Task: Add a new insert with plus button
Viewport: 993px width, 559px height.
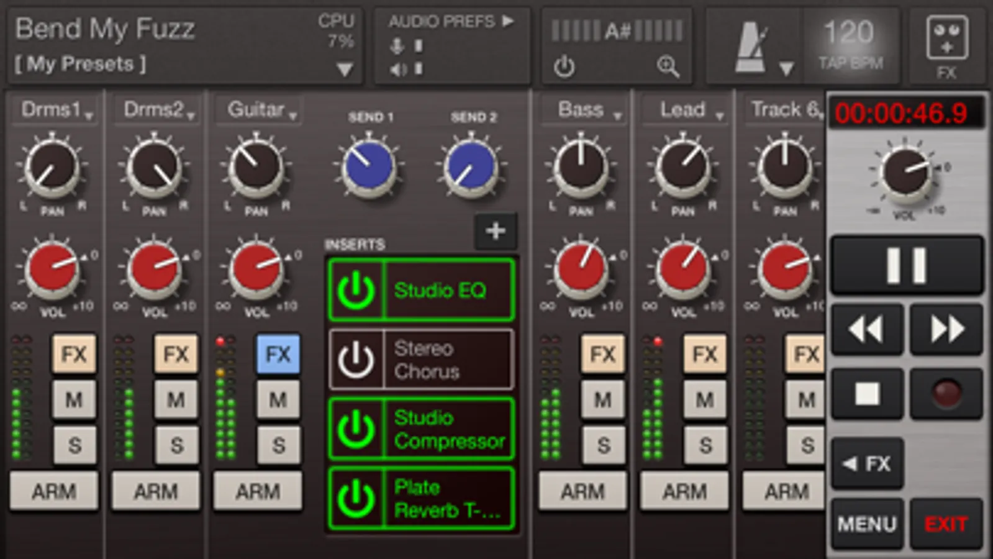Action: click(496, 231)
